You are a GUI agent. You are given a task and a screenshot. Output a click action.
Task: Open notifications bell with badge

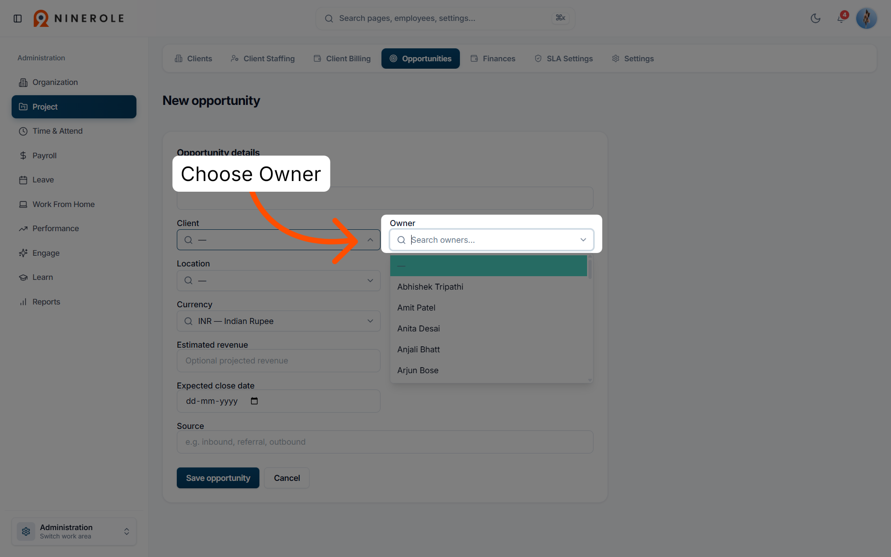click(841, 18)
